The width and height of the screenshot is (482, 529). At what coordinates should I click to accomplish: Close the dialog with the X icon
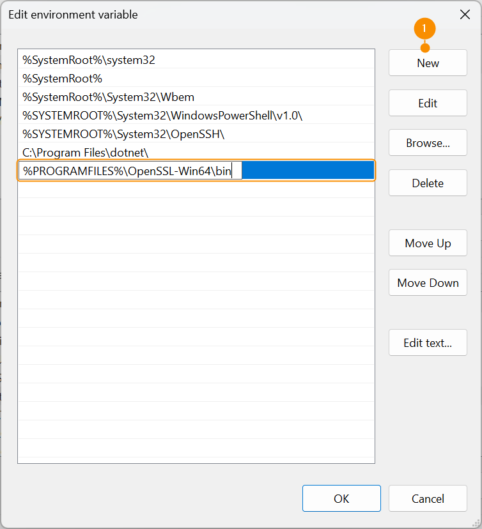point(465,14)
